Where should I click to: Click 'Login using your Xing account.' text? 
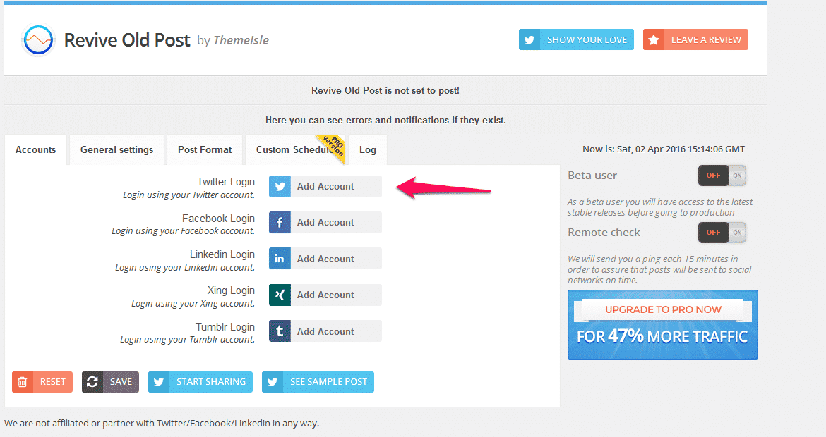pos(193,303)
